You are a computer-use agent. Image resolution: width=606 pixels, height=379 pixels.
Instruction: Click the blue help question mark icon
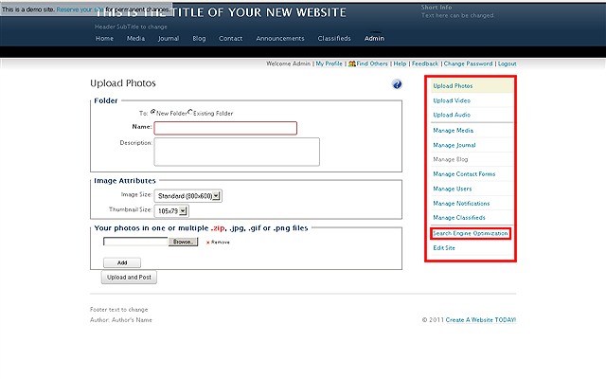pyautogui.click(x=397, y=84)
